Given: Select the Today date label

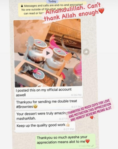Looking at the screenshot, I should 52,1.
